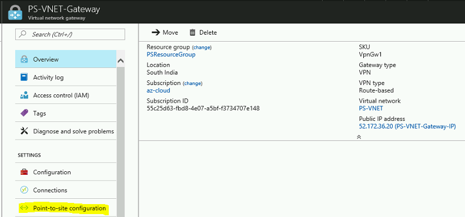
Task: Go to the Tags page
Action: point(66,113)
